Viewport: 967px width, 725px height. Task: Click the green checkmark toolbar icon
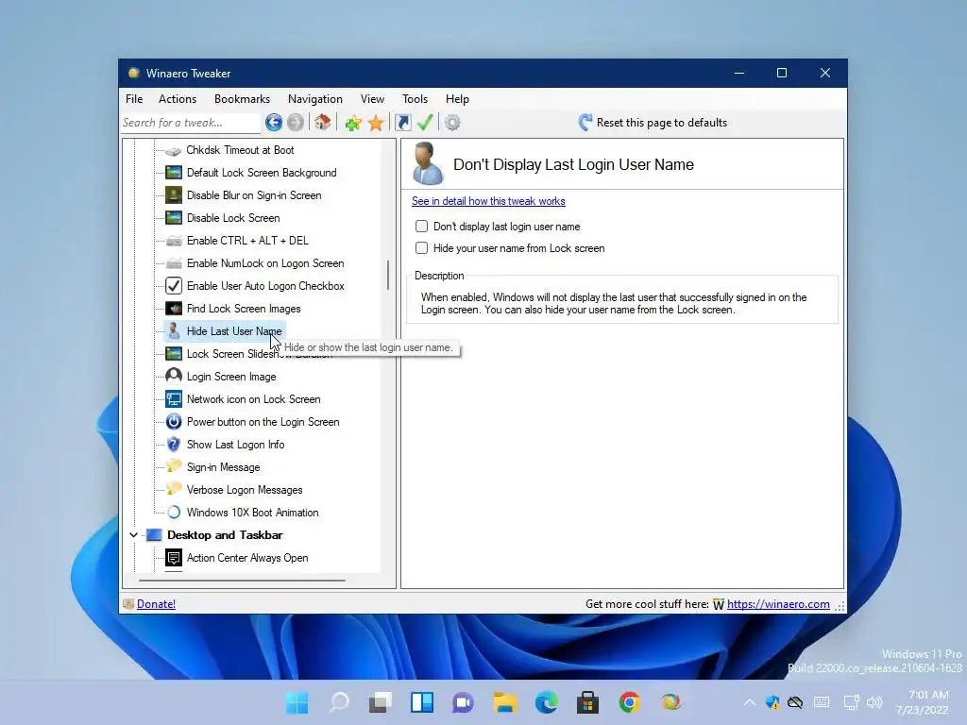point(425,123)
